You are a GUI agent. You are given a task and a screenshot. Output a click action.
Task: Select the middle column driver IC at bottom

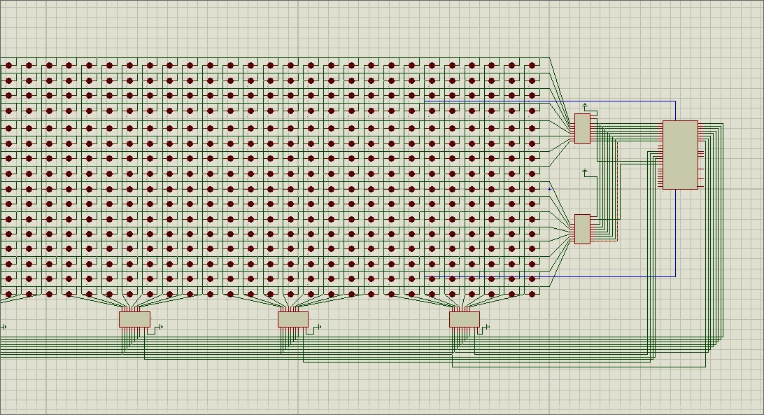(x=293, y=320)
